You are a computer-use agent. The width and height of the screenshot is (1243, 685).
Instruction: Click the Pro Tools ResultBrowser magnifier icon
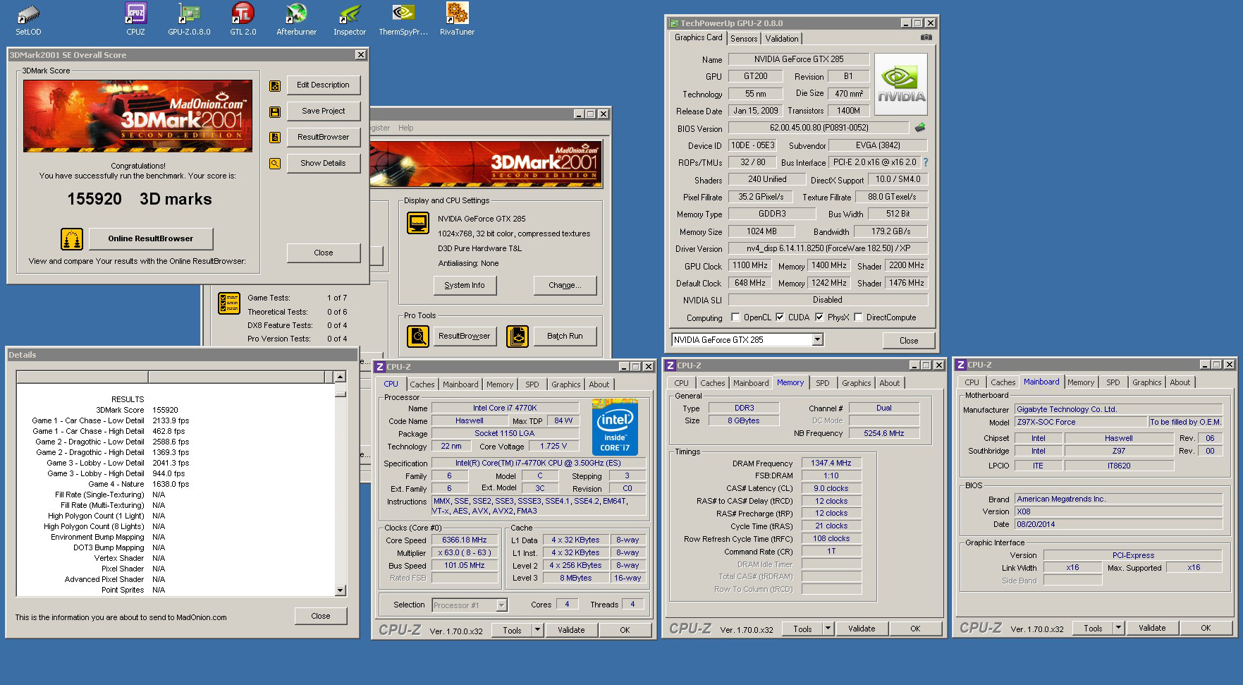[418, 337]
